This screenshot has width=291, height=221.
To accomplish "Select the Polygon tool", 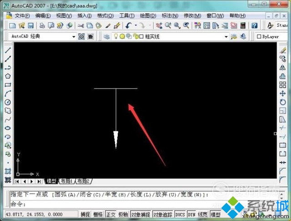I will [8, 76].
